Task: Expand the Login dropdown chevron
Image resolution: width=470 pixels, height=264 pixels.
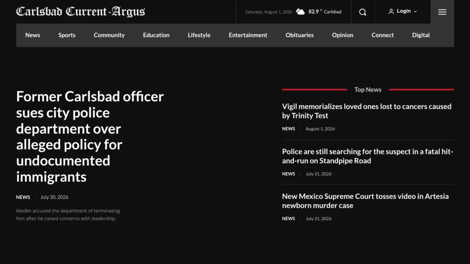Action: tap(416, 11)
